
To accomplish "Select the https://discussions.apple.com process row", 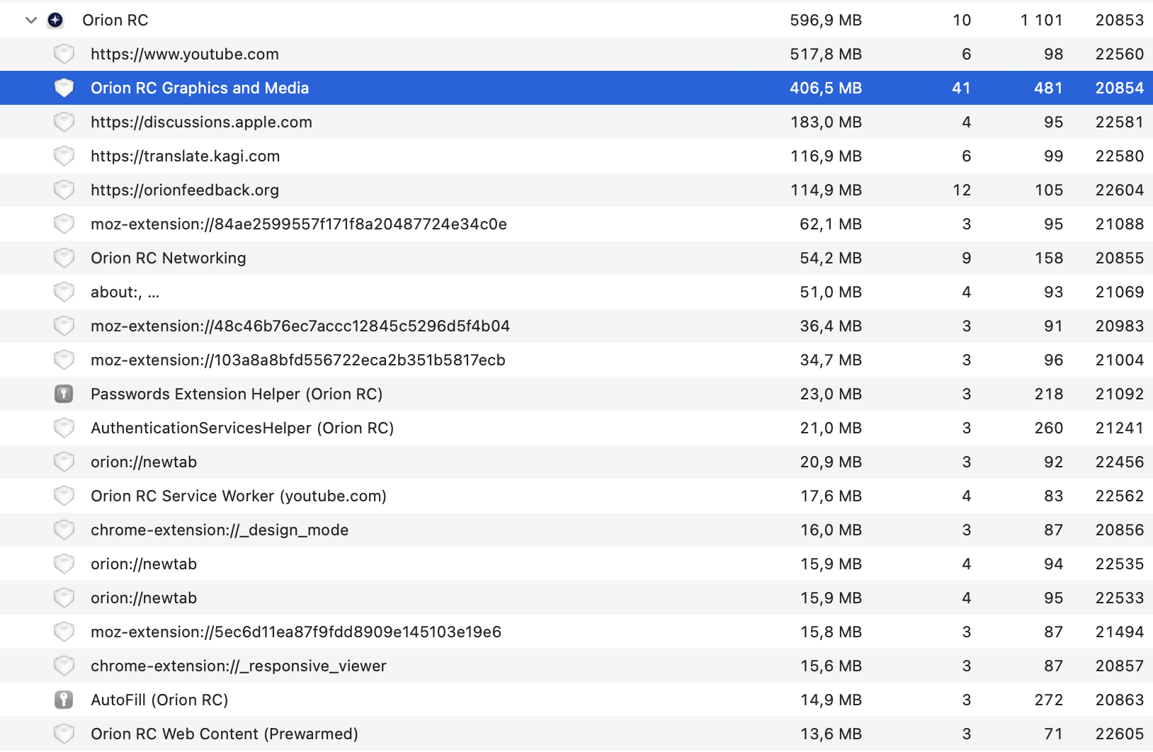I will click(x=201, y=122).
